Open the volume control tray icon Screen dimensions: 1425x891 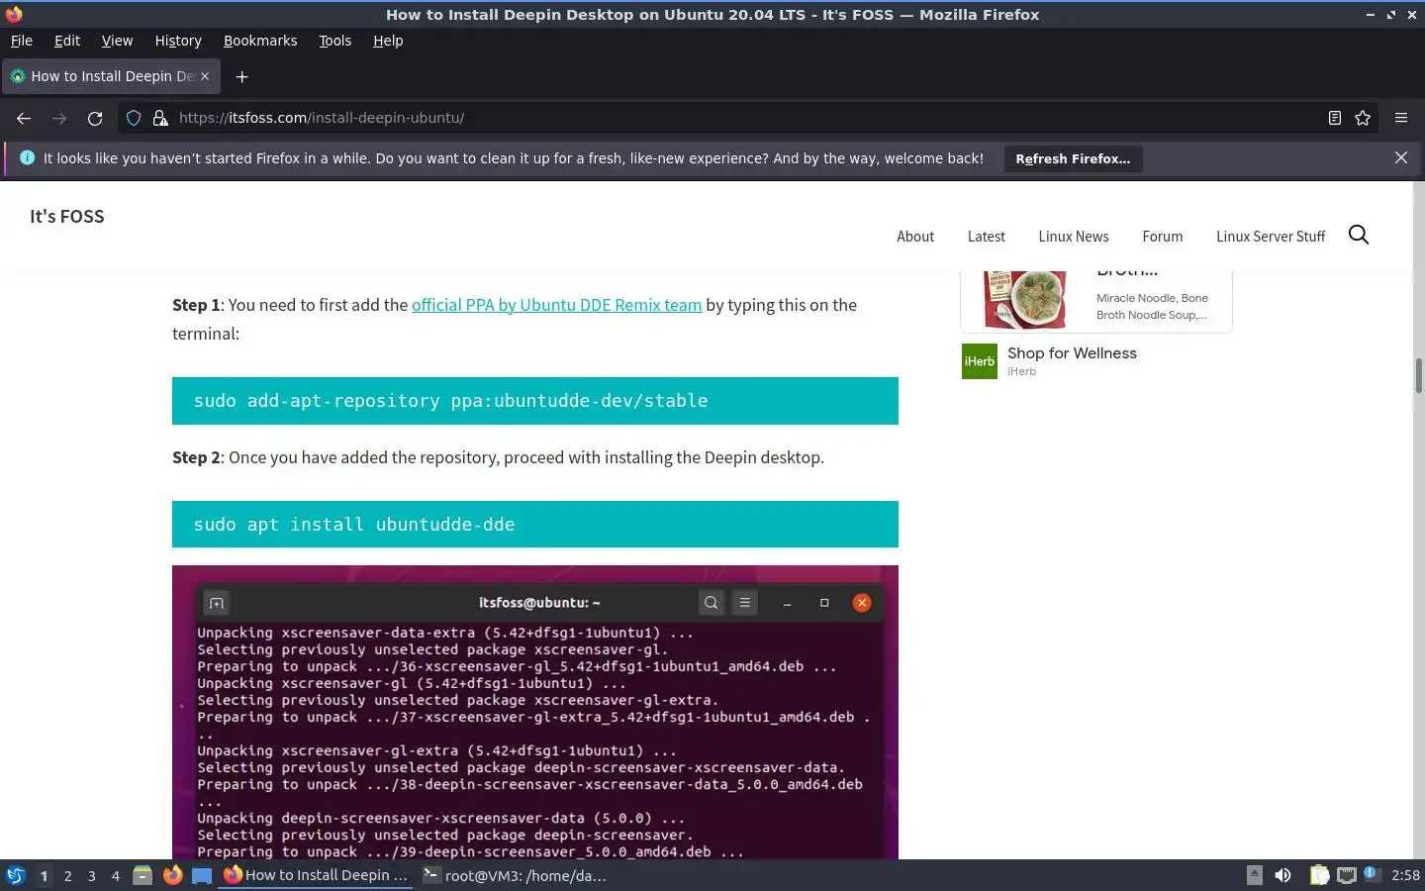1283,875
